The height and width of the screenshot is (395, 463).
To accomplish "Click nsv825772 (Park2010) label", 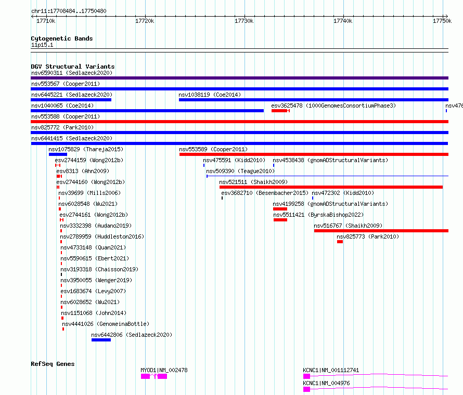I will tap(62, 127).
